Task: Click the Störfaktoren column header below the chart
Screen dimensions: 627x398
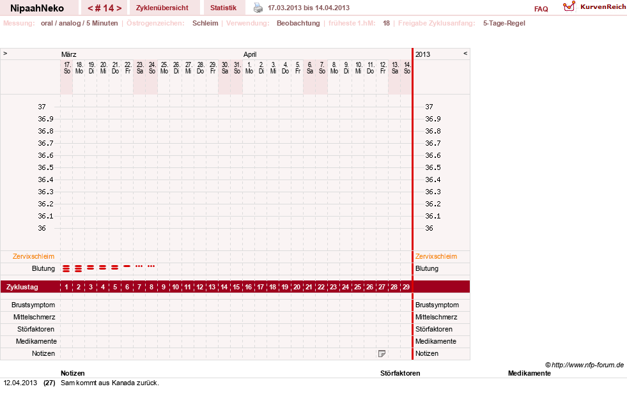Action: tap(400, 373)
